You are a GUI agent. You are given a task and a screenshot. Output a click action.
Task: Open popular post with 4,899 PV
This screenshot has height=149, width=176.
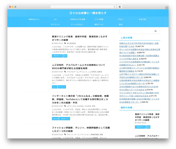tap(140, 51)
